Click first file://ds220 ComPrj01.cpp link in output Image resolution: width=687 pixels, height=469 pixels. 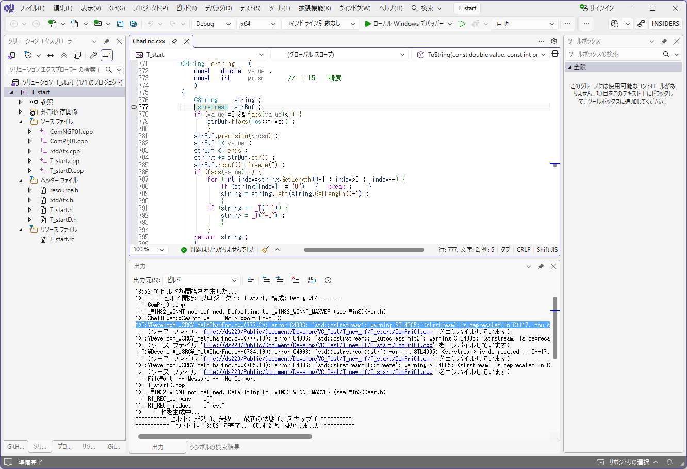click(x=318, y=332)
